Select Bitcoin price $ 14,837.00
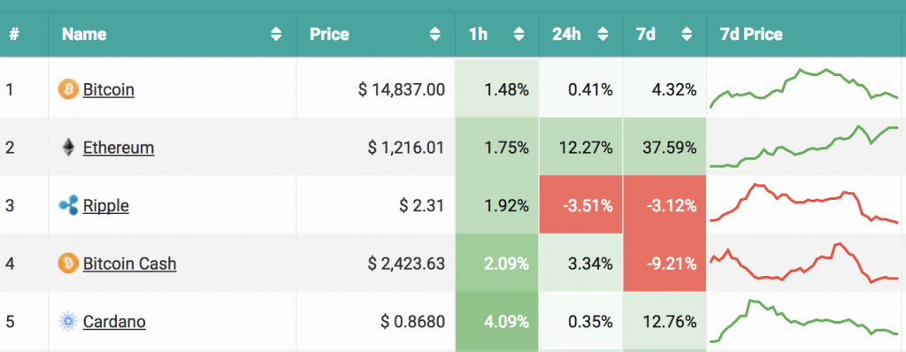Screen dimensions: 906x352 [402, 89]
